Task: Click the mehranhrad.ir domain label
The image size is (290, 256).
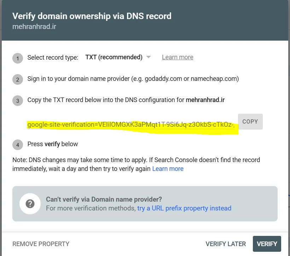Action: coord(34,26)
